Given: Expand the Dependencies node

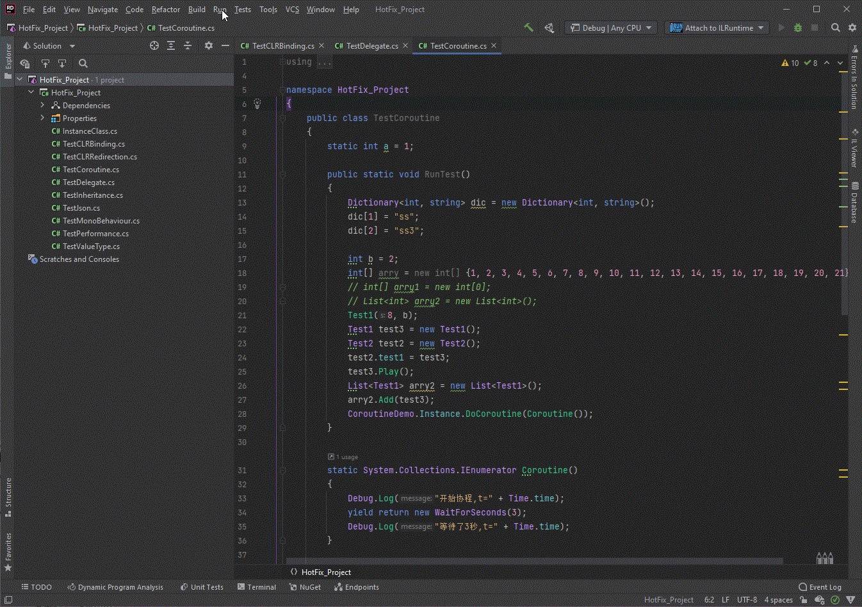Looking at the screenshot, I should coord(44,105).
